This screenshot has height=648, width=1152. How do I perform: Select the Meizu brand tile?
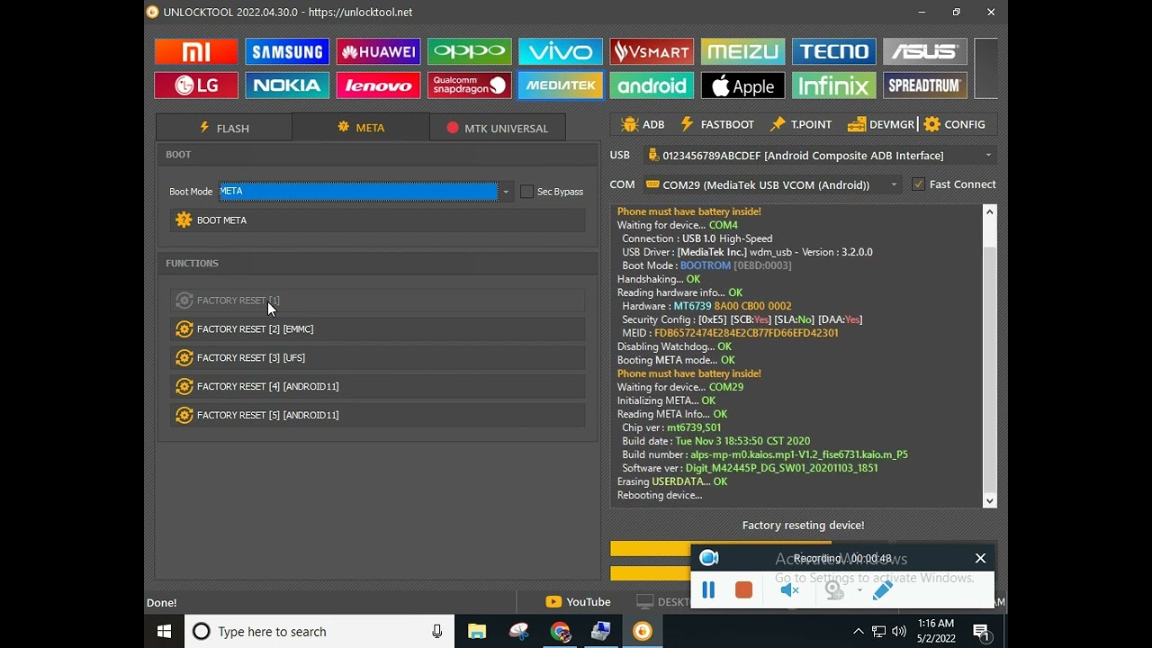(x=742, y=51)
